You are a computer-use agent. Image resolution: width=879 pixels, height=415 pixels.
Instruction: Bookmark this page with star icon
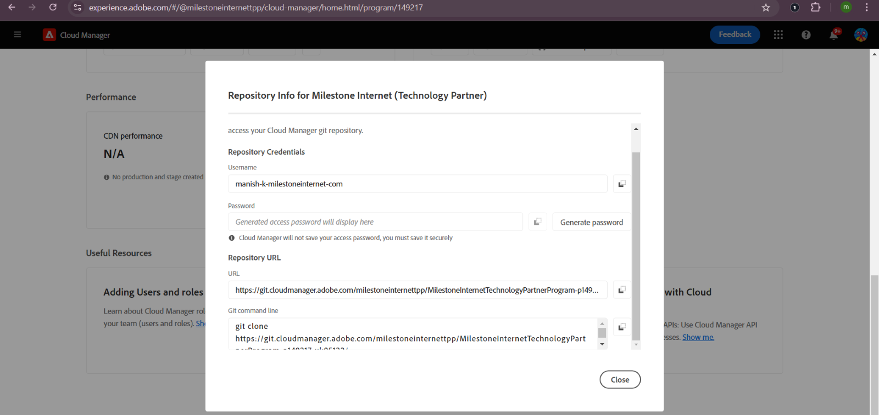[766, 8]
